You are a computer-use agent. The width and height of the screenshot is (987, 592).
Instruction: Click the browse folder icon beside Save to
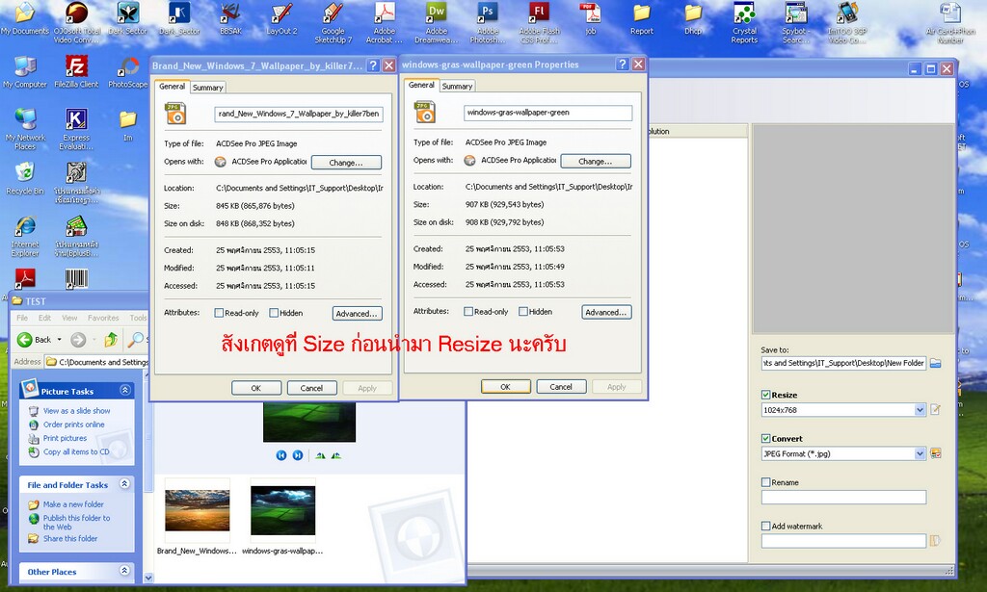tap(935, 363)
